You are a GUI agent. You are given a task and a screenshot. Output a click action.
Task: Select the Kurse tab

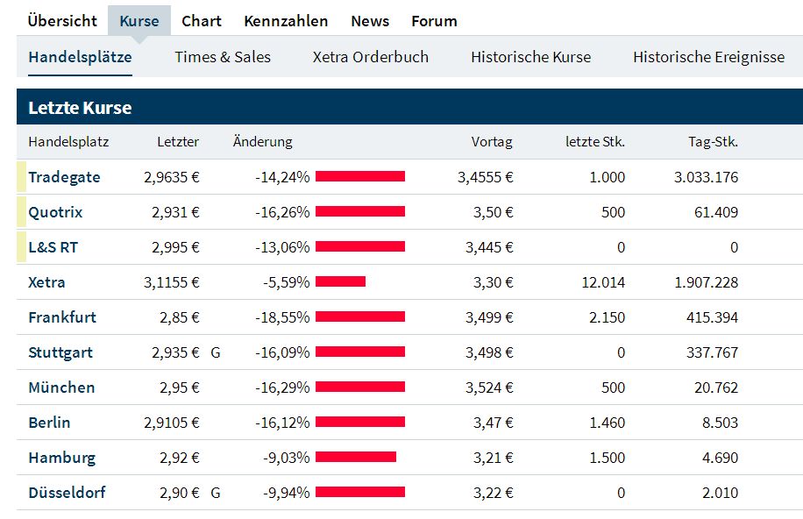[139, 21]
